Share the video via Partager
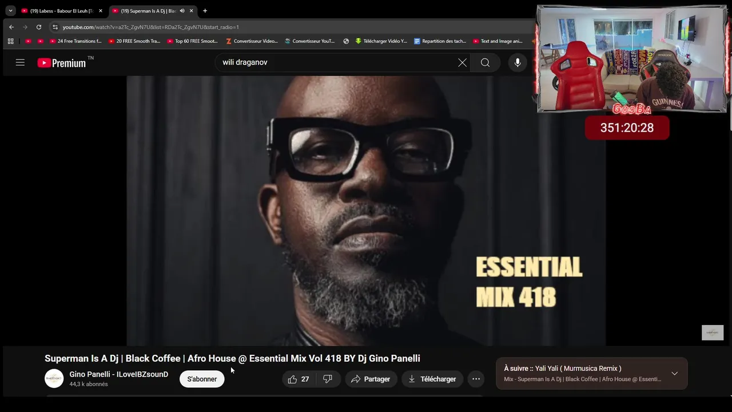The image size is (732, 412). (371, 379)
